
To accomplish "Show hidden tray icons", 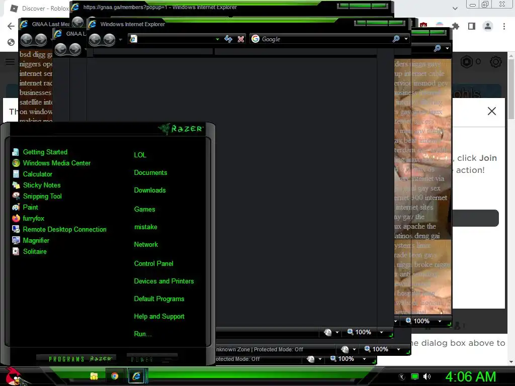I will point(401,376).
